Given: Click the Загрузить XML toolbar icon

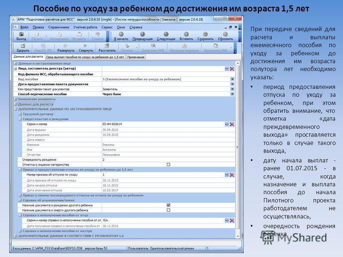Looking at the screenshot, I should (x=153, y=48).
